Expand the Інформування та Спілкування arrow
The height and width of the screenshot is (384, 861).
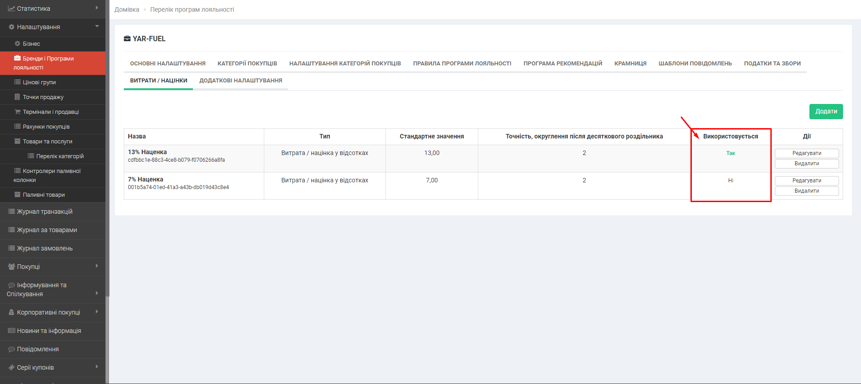97,293
